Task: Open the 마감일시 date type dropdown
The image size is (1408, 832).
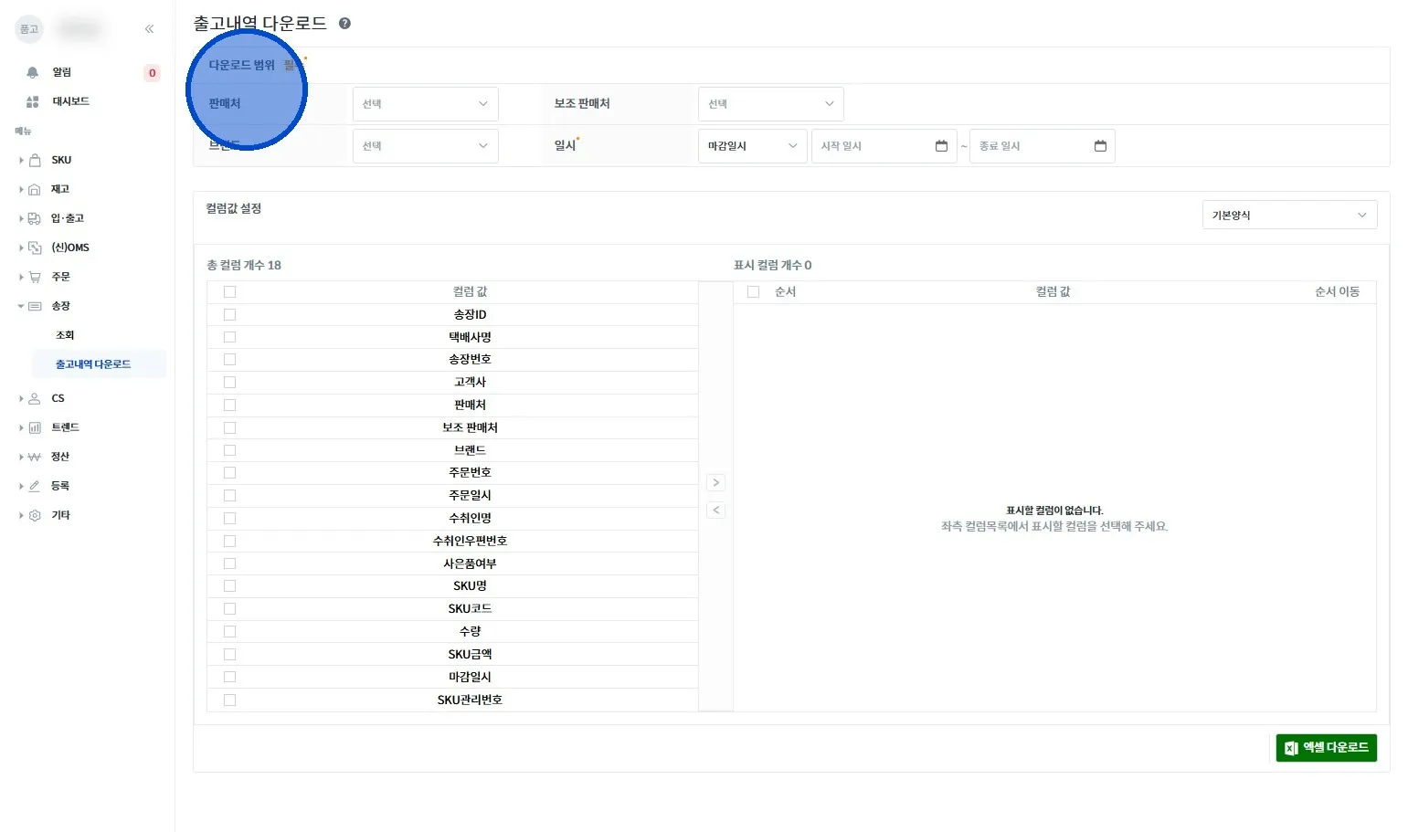Action: [753, 146]
